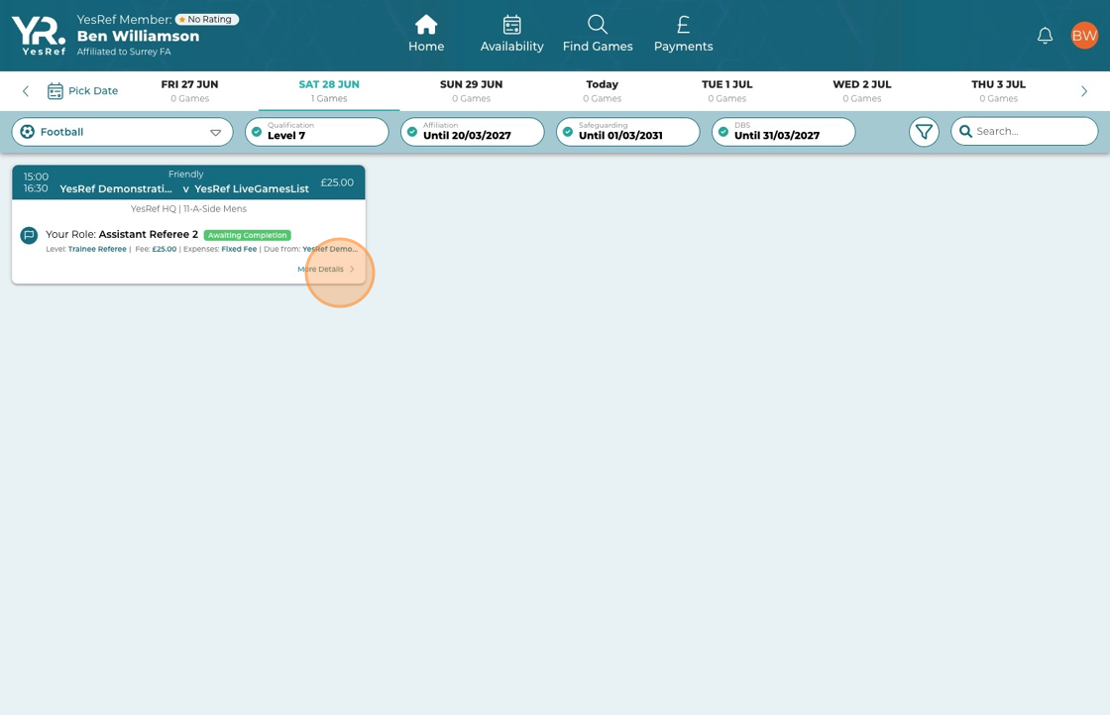This screenshot has width=1110, height=715.
Task: Select SAT 28 JUN date tab
Action: point(329,90)
